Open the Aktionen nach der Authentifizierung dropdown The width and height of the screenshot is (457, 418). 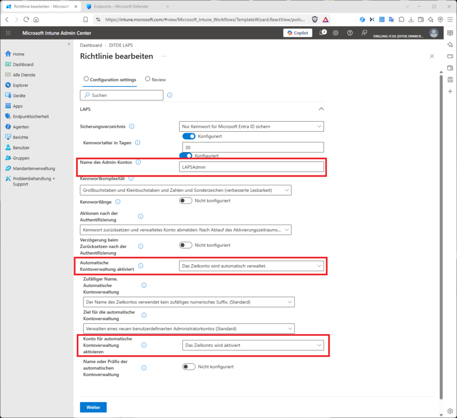185,230
